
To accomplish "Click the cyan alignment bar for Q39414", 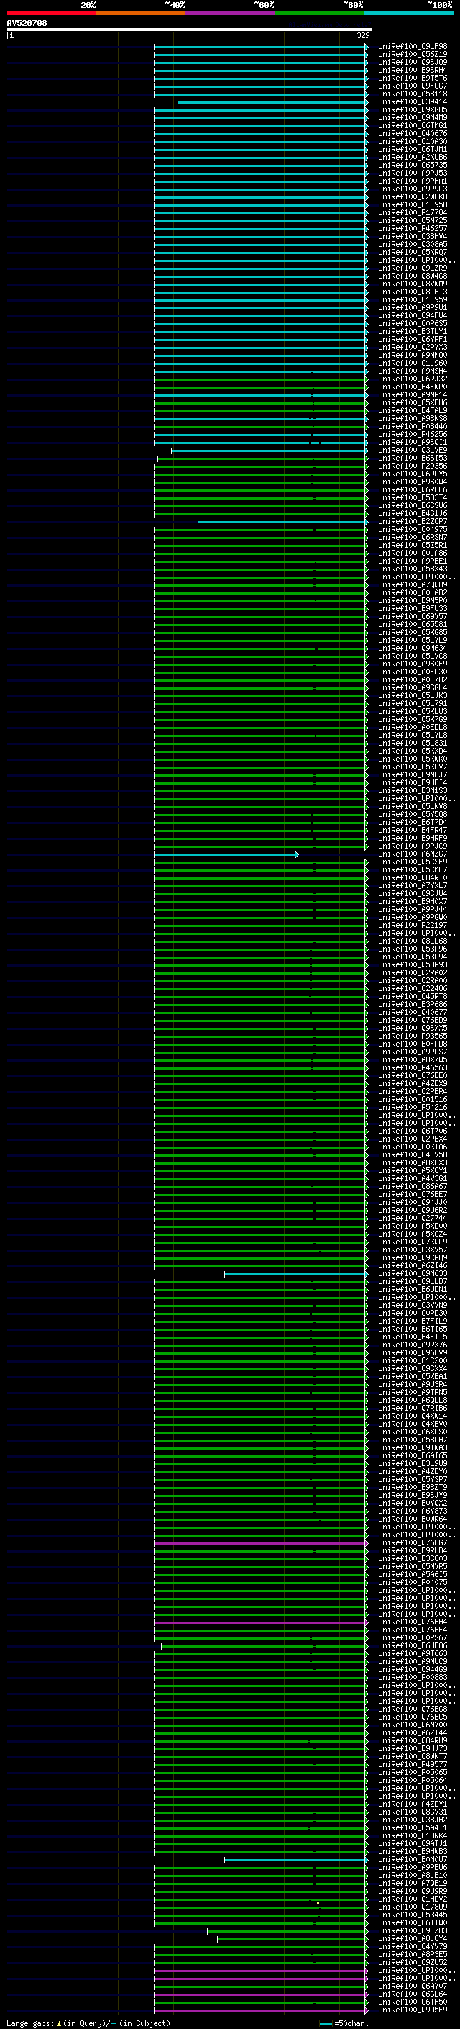I will pos(273,101).
